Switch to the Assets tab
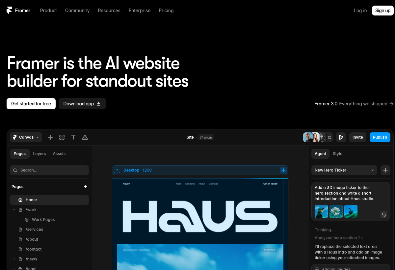The height and width of the screenshot is (270, 395). tap(59, 154)
